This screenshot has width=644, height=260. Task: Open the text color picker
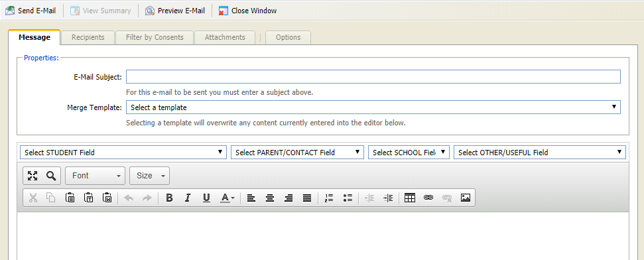tap(227, 198)
